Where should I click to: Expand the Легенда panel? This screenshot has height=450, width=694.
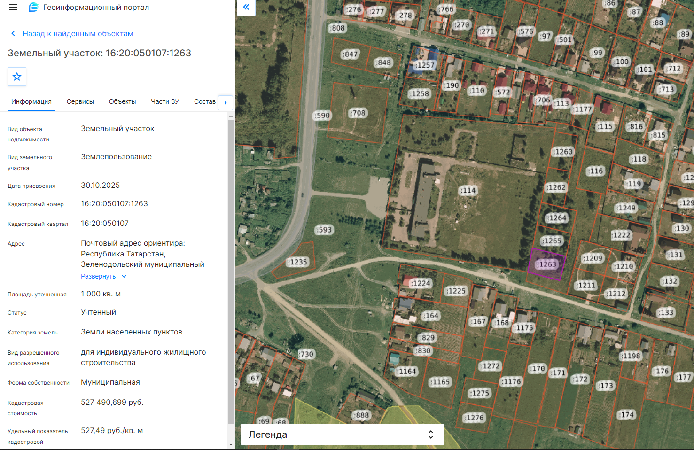tap(343, 434)
